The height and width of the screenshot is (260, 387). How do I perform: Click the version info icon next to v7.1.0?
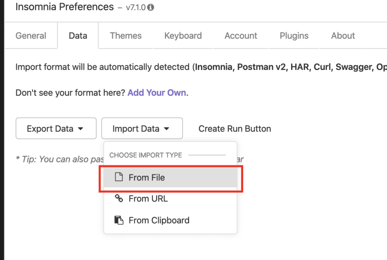pyautogui.click(x=150, y=7)
